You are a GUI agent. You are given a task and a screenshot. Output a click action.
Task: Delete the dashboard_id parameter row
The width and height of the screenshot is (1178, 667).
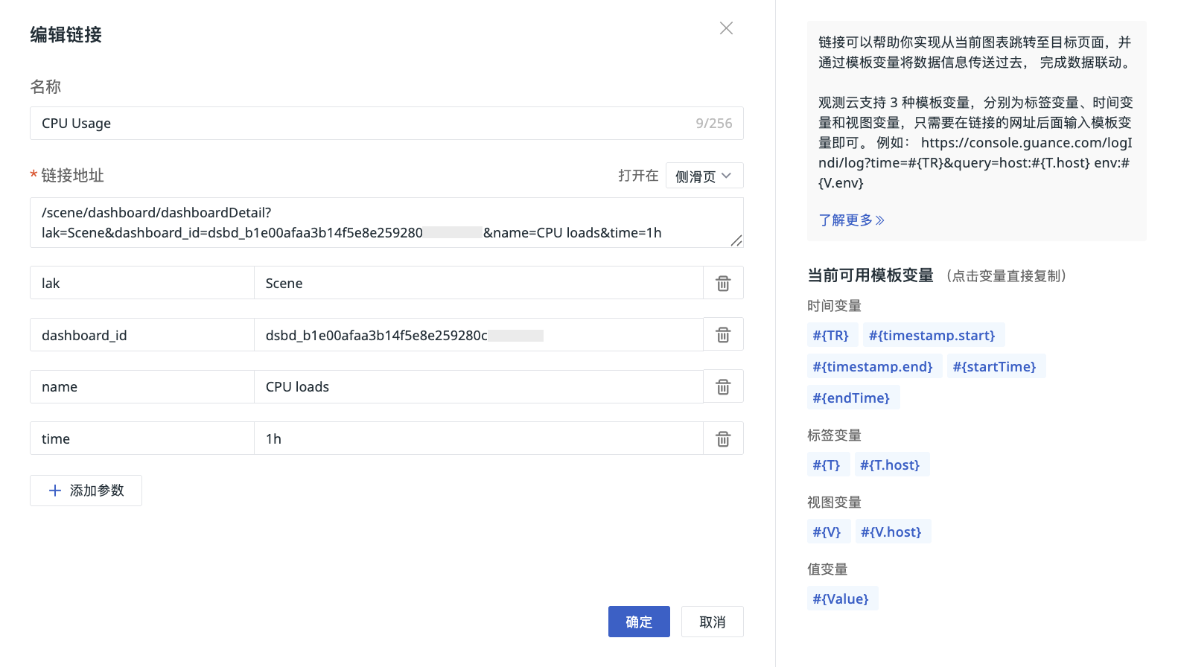coord(723,335)
